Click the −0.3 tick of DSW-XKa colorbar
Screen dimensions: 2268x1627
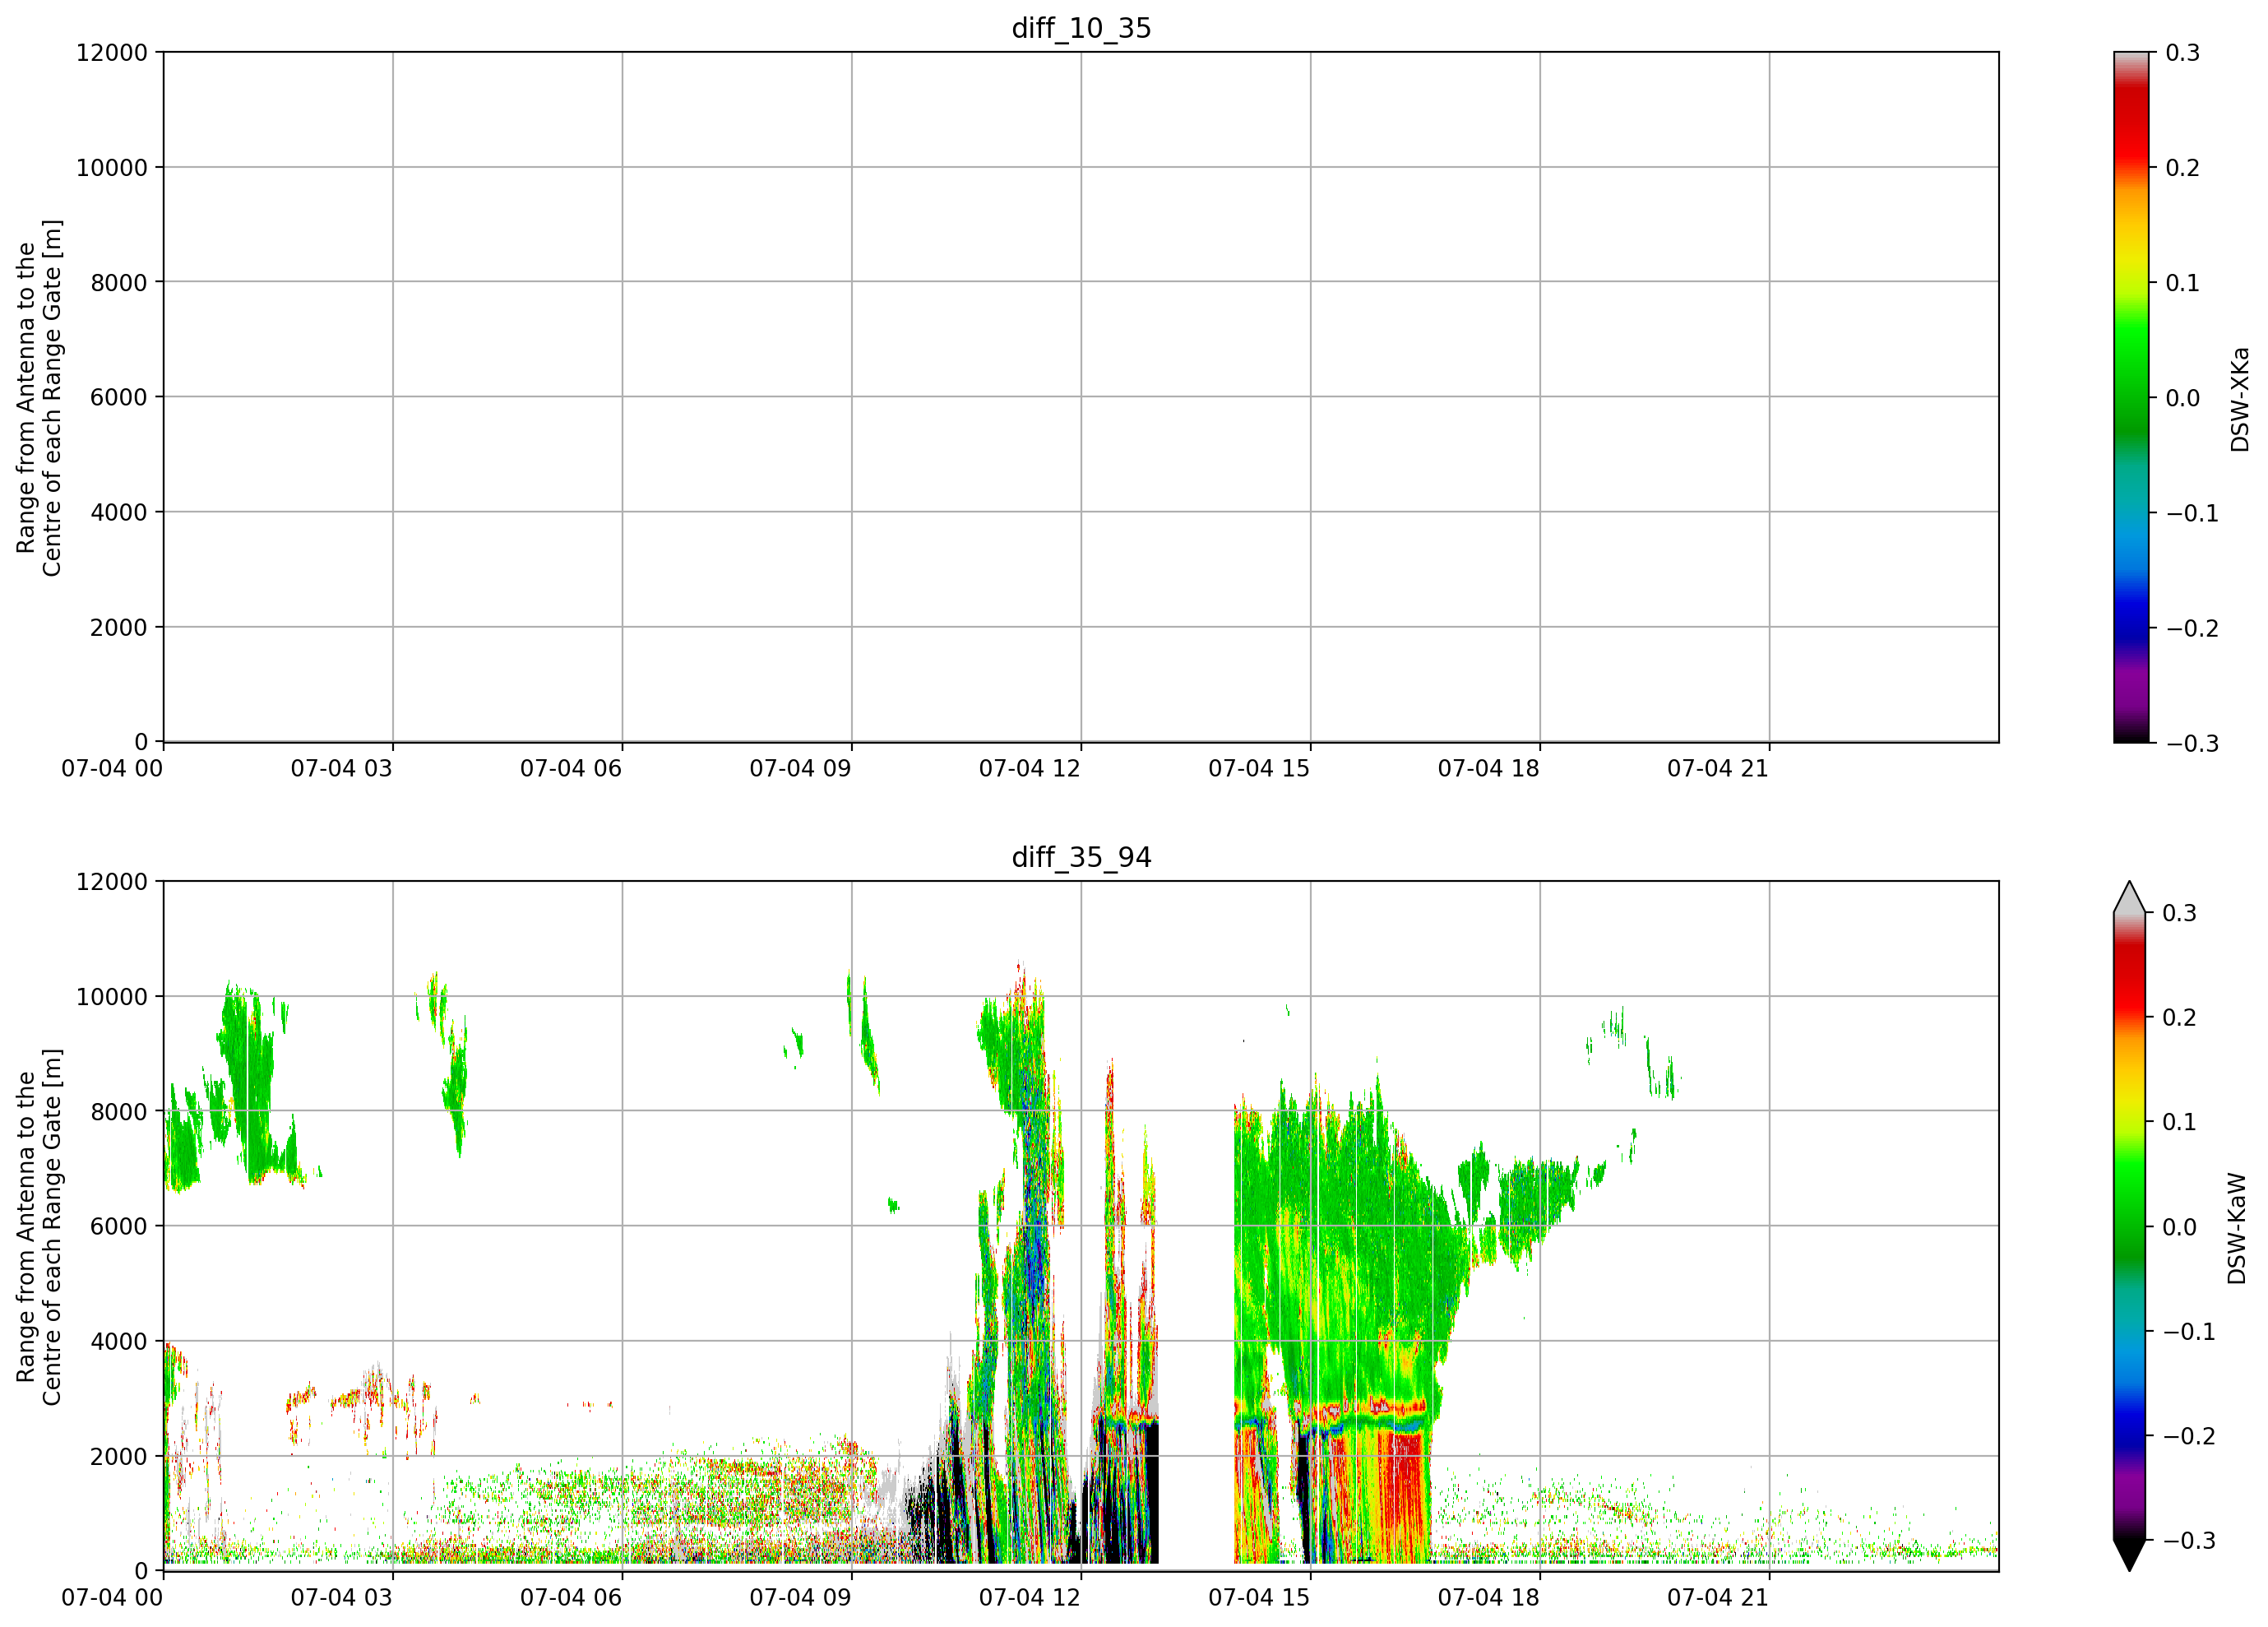[2192, 743]
